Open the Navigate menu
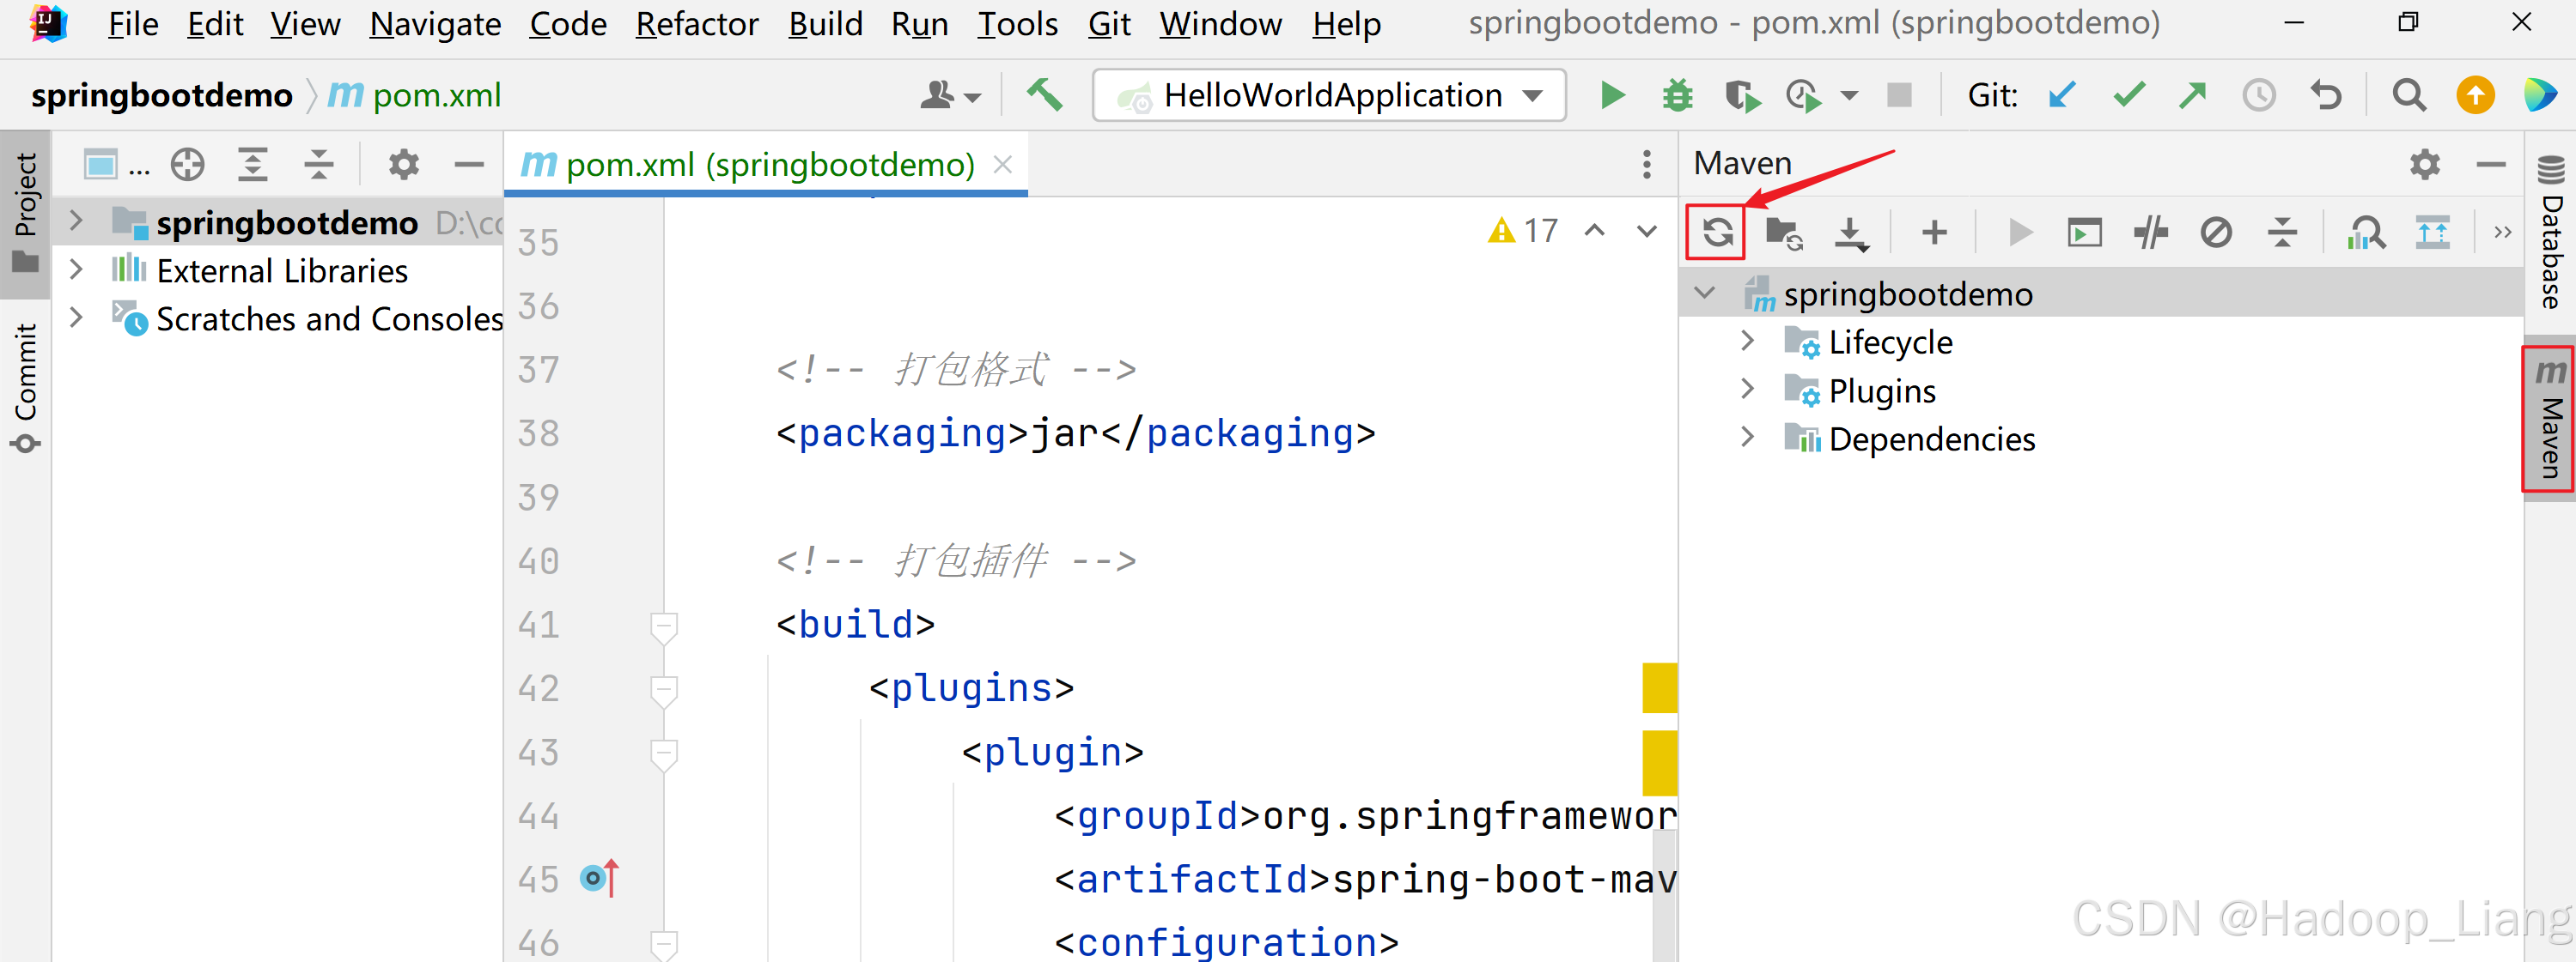The height and width of the screenshot is (962, 2576). click(x=435, y=23)
